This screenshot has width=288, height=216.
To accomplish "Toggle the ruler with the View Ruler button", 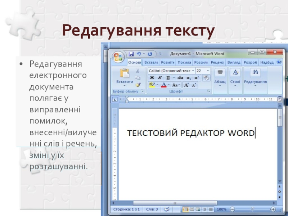I will (x=279, y=100).
